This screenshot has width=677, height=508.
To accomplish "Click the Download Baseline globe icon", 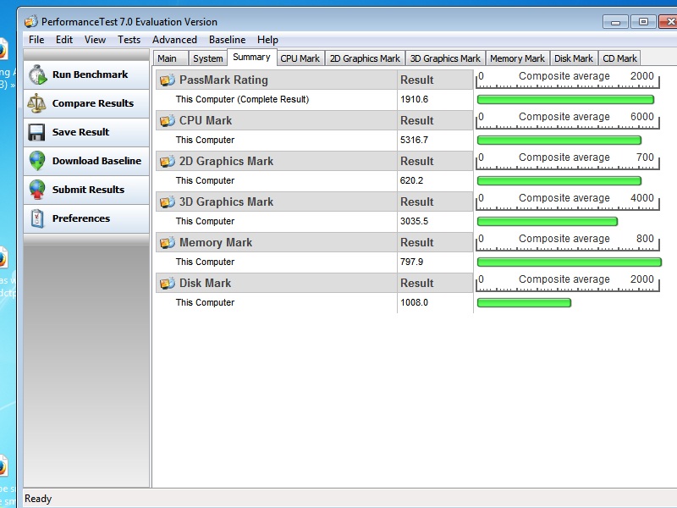I will pos(37,161).
